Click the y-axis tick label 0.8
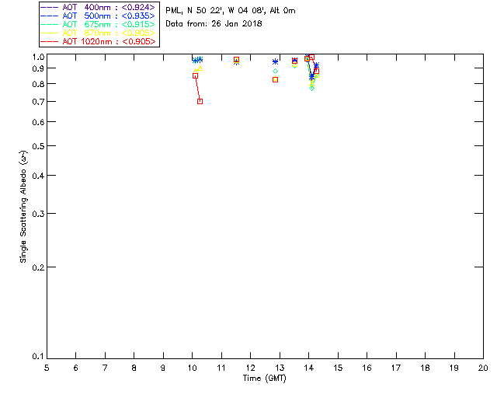Image resolution: width=497 pixels, height=398 pixels. 38,84
